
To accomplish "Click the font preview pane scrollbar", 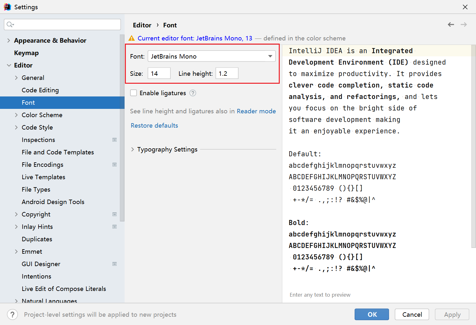I will point(473,146).
